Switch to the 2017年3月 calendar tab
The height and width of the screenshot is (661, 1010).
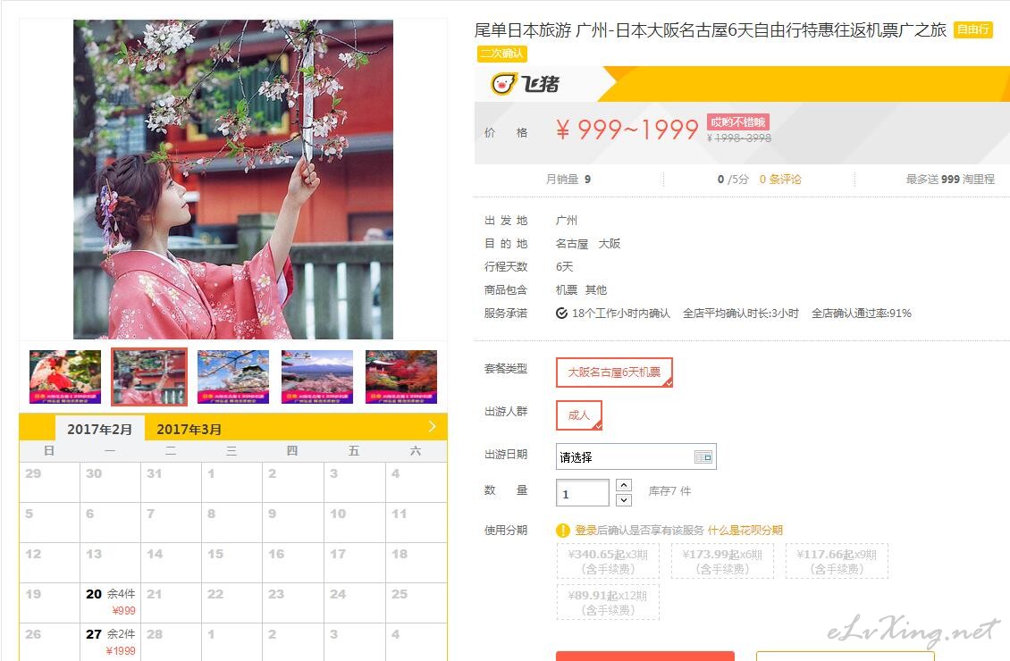pyautogui.click(x=189, y=430)
